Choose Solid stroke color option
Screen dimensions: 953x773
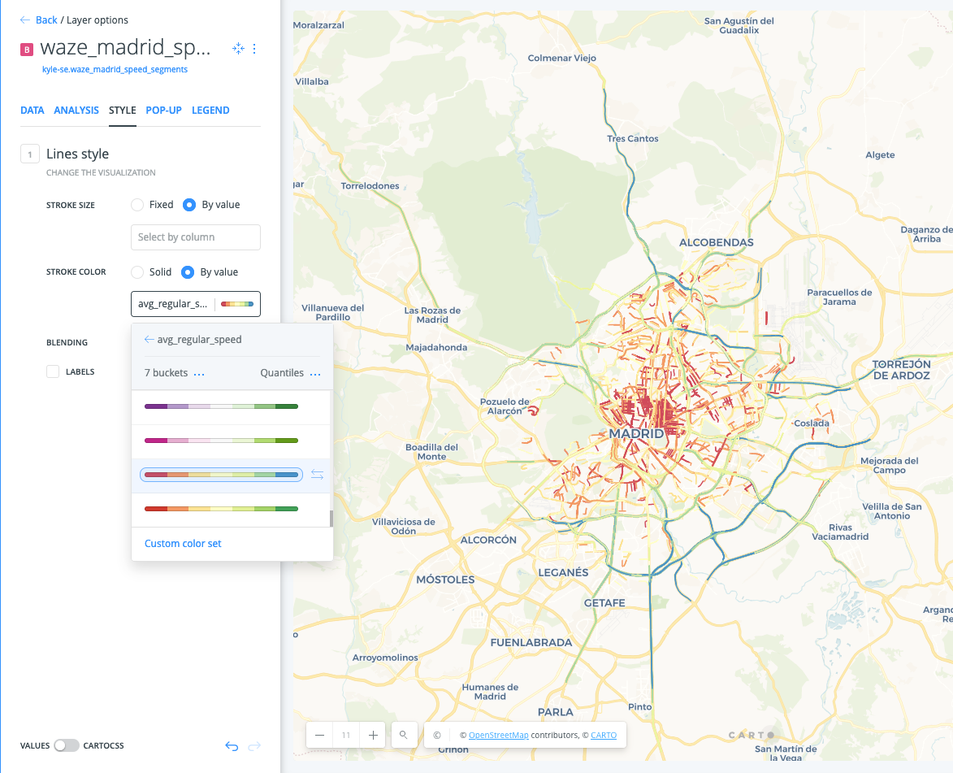[x=136, y=271]
